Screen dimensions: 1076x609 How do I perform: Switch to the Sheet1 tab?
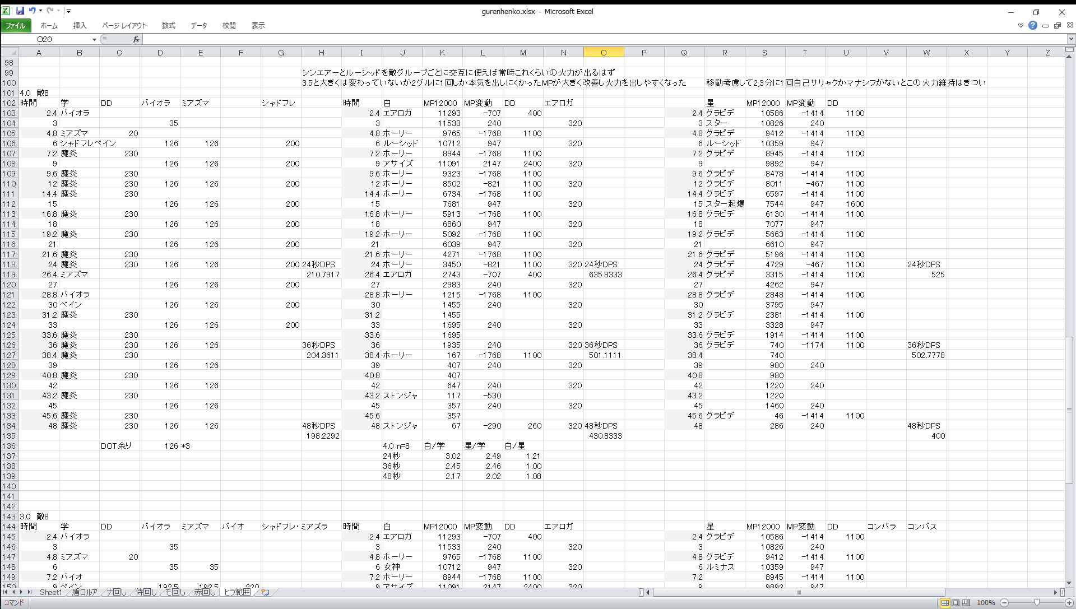[x=50, y=592]
